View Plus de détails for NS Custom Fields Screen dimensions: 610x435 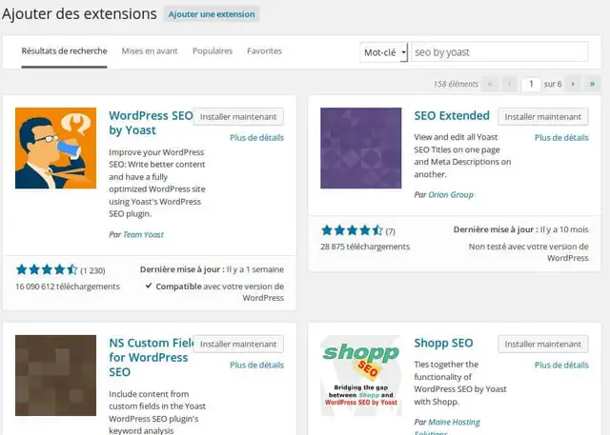coord(256,366)
